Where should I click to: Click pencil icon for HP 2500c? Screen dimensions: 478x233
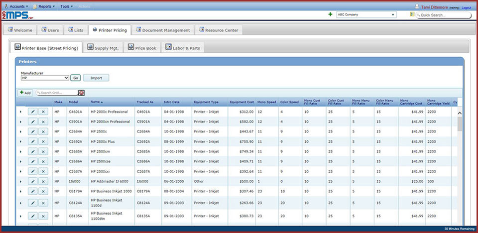33,131
